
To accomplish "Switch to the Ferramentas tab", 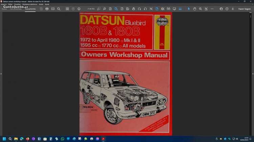I will point(16,9).
